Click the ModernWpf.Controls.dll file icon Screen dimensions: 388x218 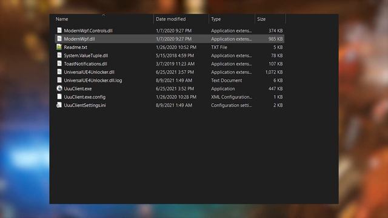59,30
